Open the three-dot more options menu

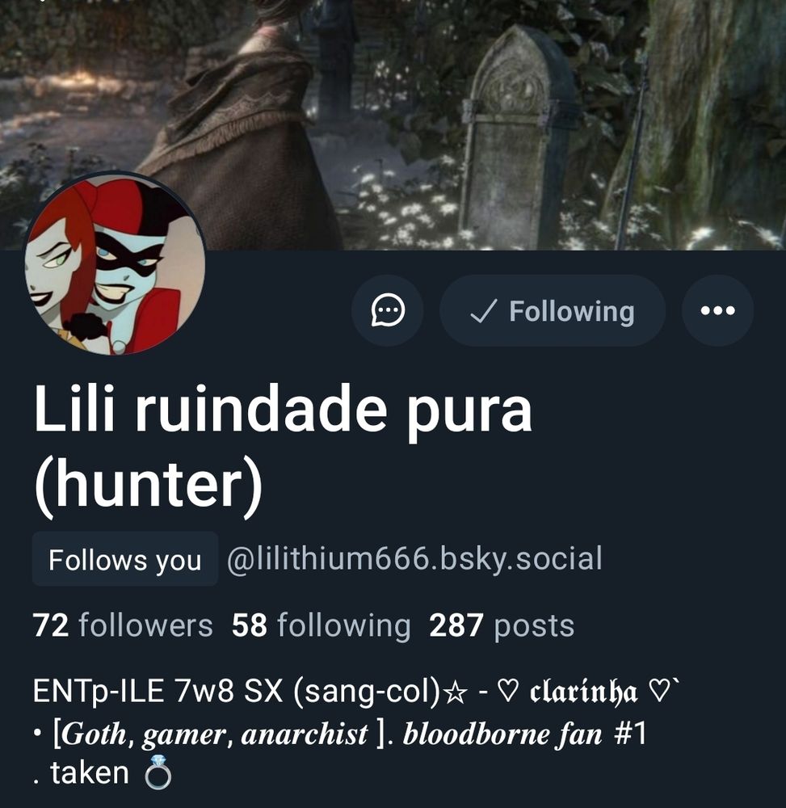click(x=717, y=310)
